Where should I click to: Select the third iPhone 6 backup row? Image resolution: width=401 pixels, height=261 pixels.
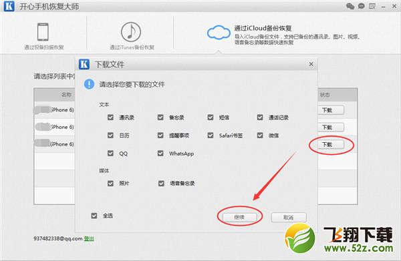pos(54,144)
